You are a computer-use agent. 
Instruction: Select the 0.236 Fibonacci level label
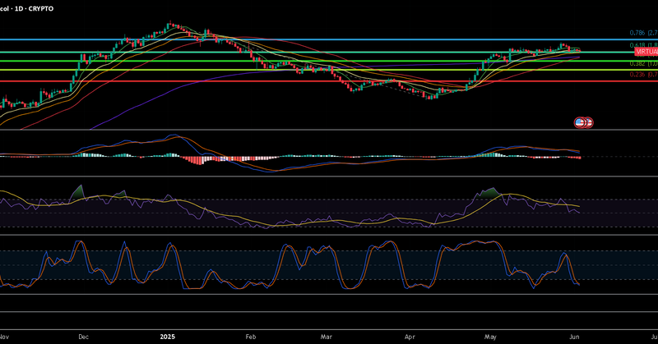[x=643, y=75]
